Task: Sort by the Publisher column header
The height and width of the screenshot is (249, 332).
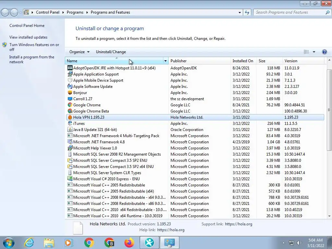Action: coord(199,61)
